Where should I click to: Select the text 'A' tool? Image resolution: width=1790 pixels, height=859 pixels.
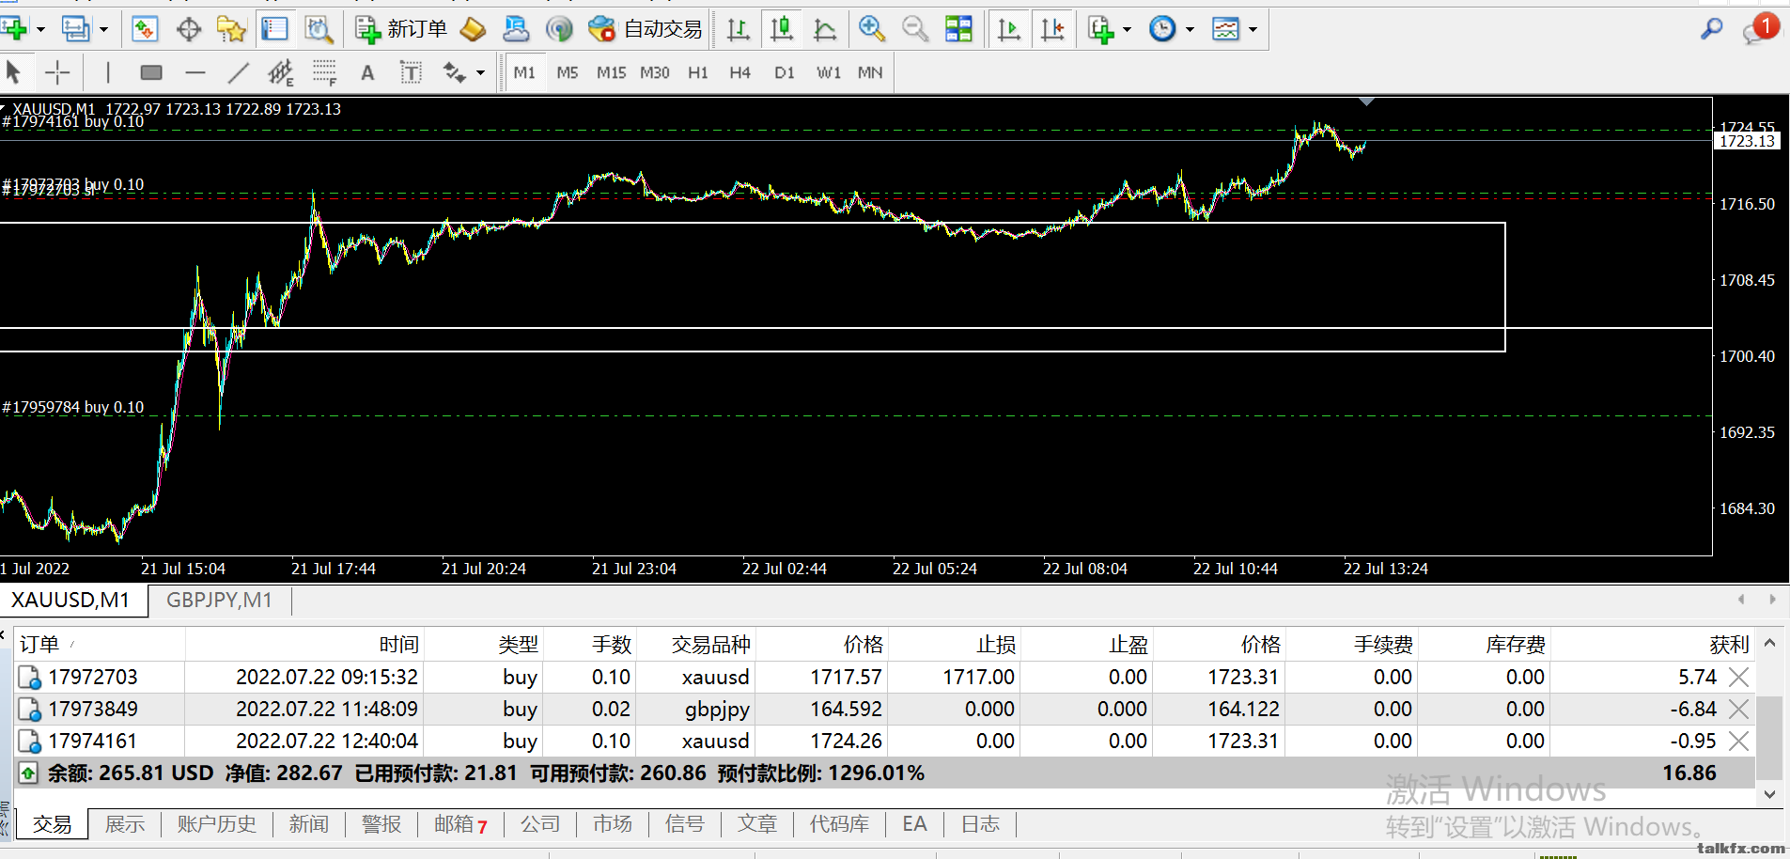[367, 72]
